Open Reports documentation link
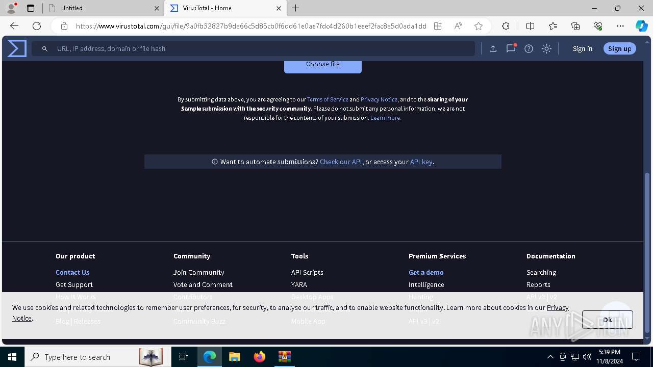This screenshot has height=367, width=653. (538, 284)
